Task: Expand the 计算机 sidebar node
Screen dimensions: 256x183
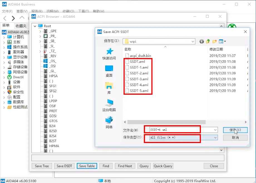Action: [4, 37]
